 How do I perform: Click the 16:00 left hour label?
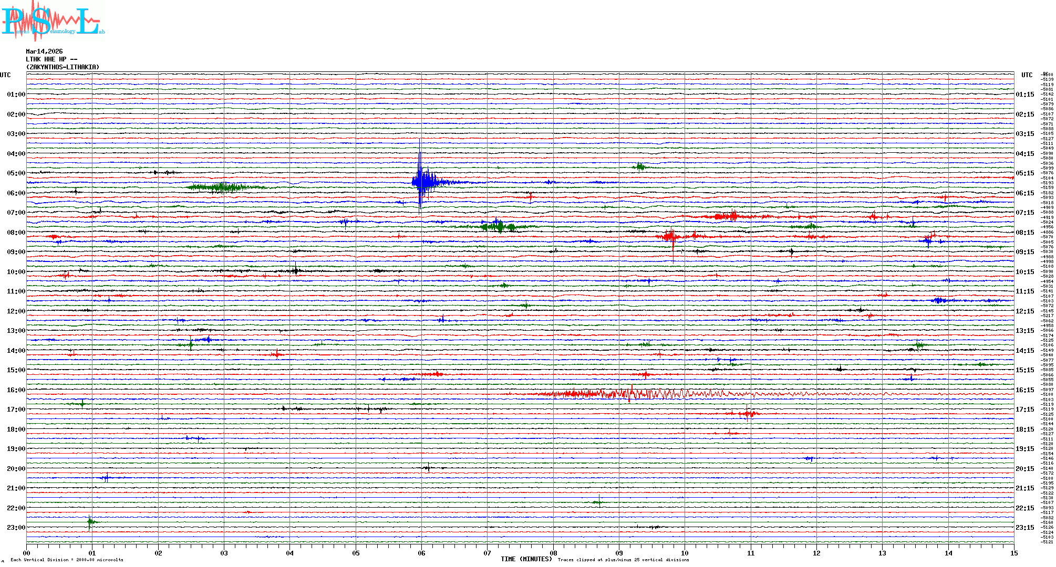click(x=16, y=390)
